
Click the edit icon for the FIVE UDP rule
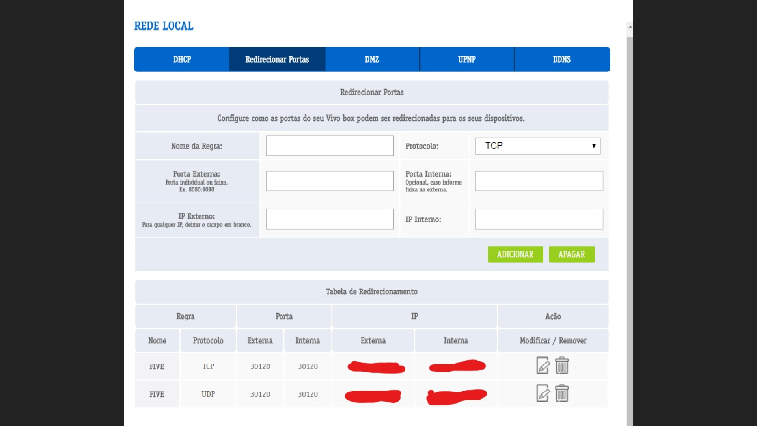click(x=543, y=393)
